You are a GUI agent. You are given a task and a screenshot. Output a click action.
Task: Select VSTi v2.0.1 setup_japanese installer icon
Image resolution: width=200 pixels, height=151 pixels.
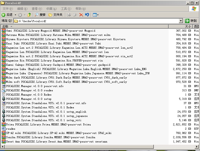(x=4, y=116)
